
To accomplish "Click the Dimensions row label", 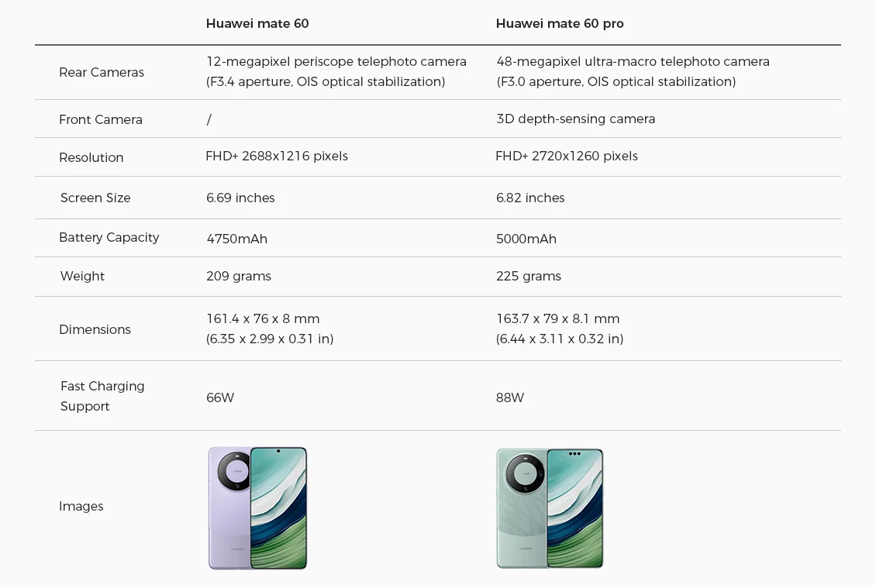I will tap(95, 329).
